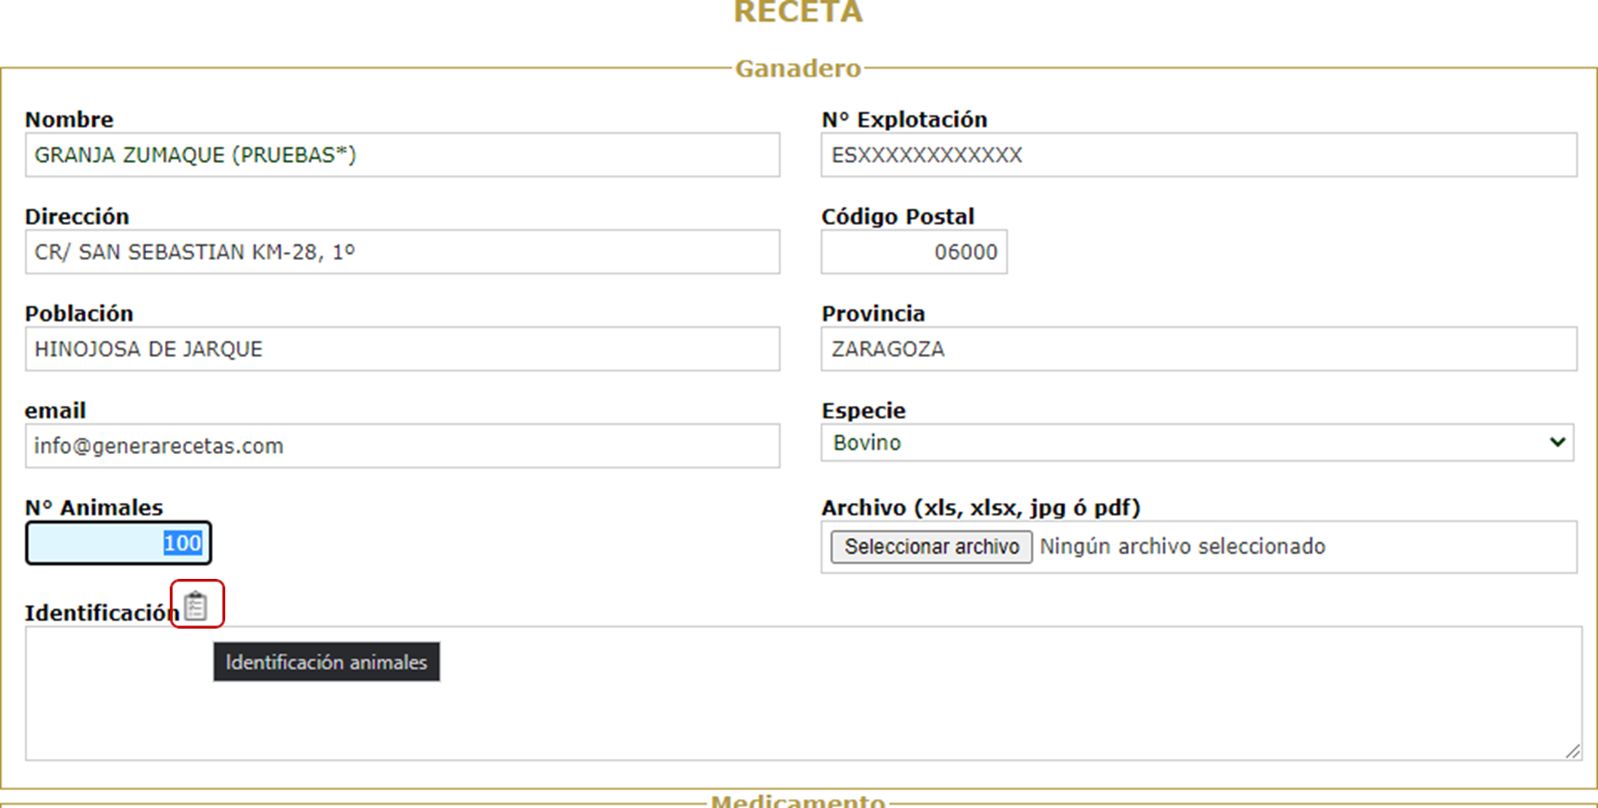Click the 'Archivo (xls, xlsx, jpg ó pdf)' label
This screenshot has height=808, width=1598.
tap(980, 508)
